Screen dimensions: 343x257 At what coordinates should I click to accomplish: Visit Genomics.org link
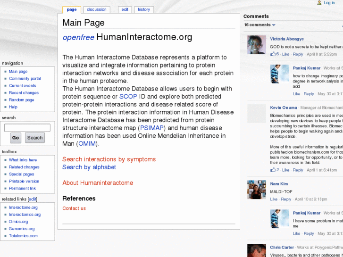click(x=22, y=229)
